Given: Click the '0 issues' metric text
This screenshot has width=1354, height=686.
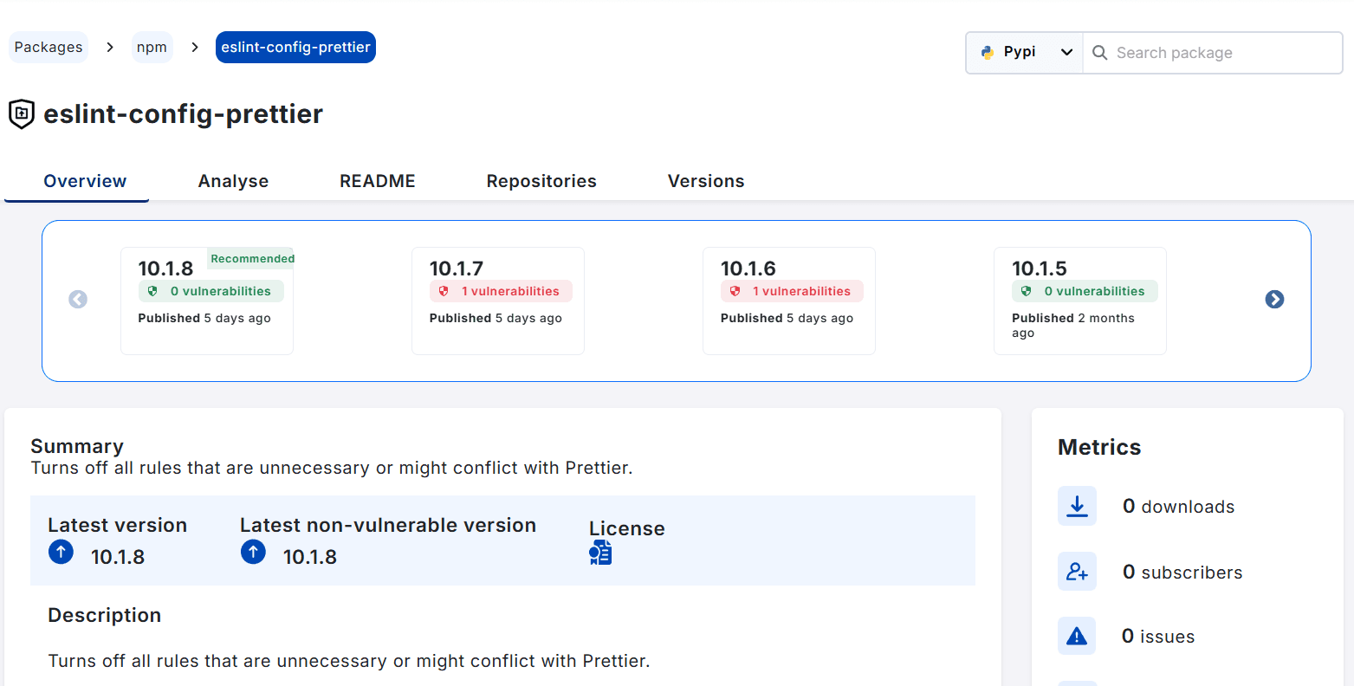Looking at the screenshot, I should click(x=1158, y=637).
